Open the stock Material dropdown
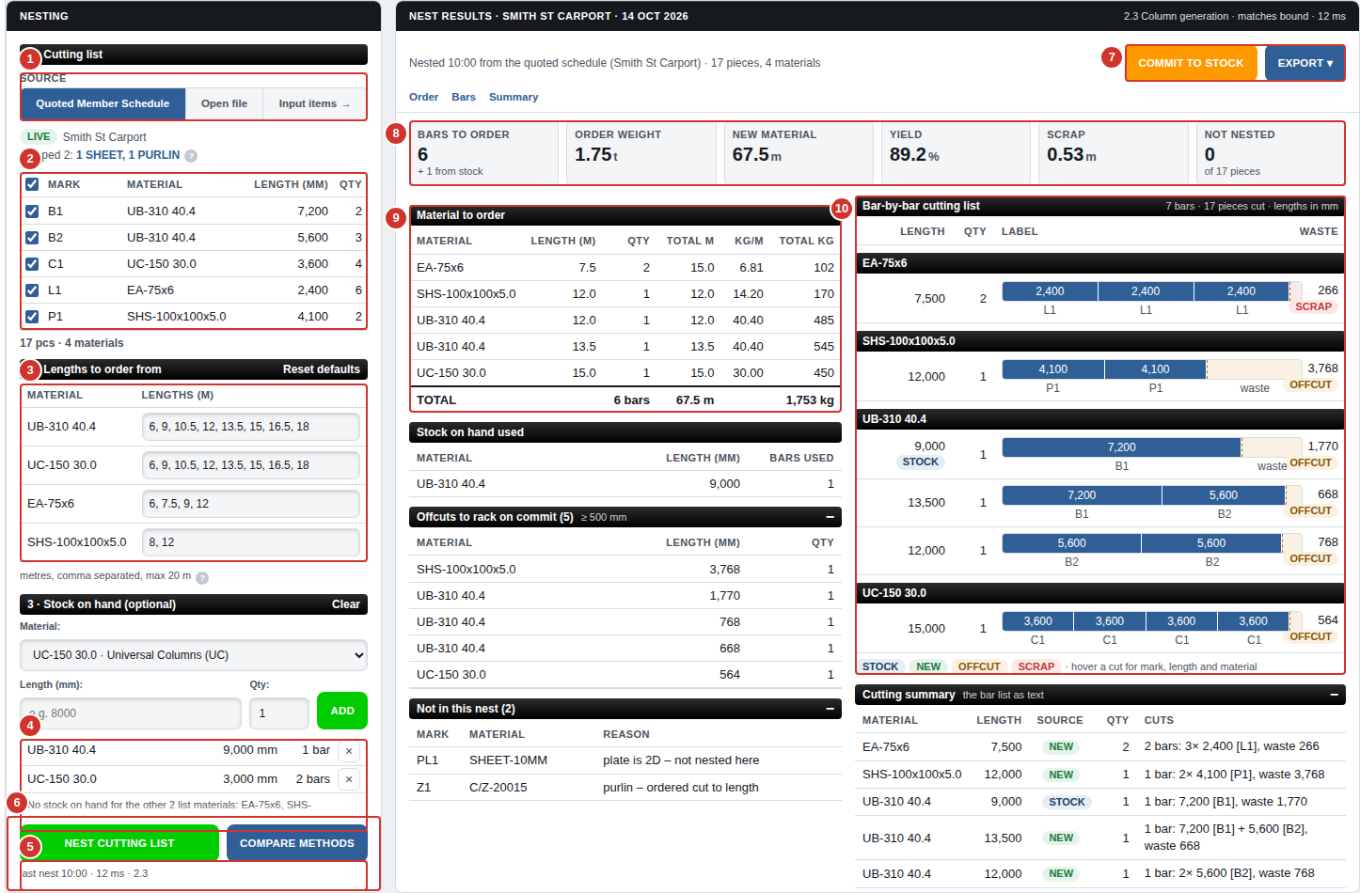The height and width of the screenshot is (893, 1360). point(194,655)
